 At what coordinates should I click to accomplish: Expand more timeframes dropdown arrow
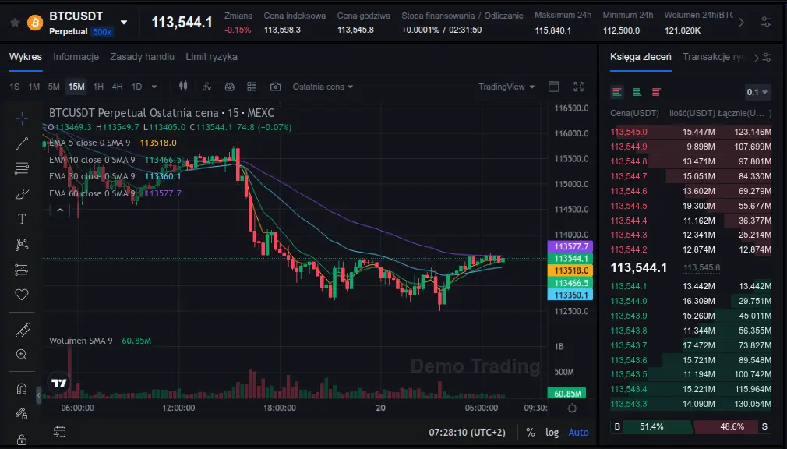click(x=154, y=87)
